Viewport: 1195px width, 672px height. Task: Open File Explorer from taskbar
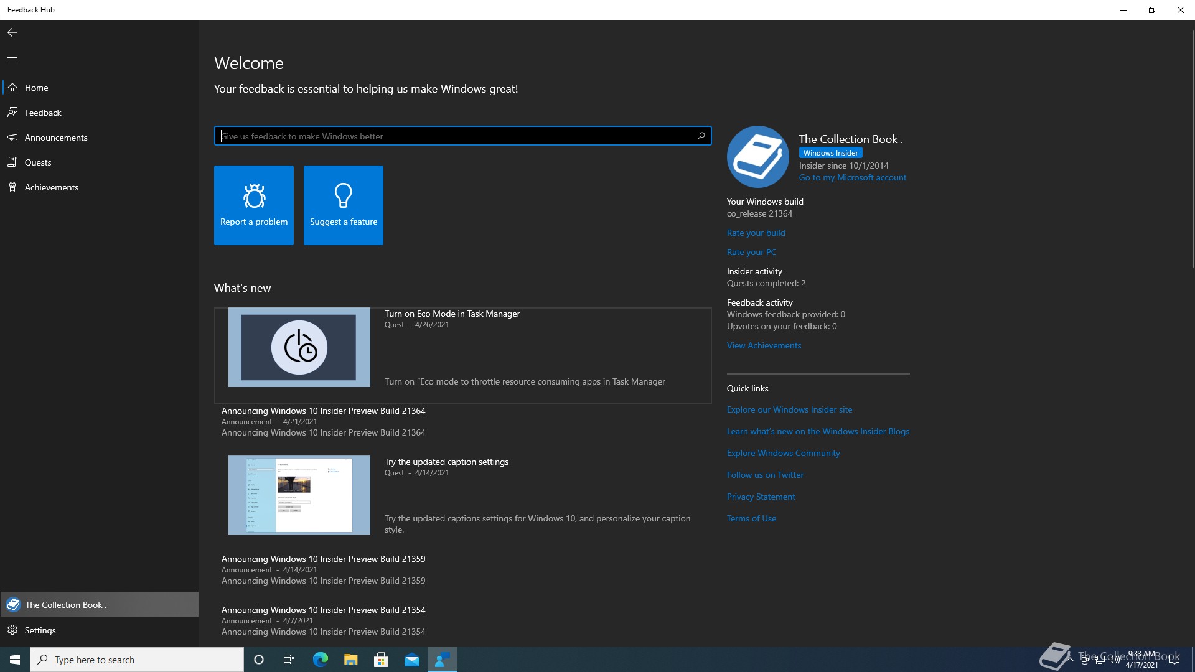(350, 660)
